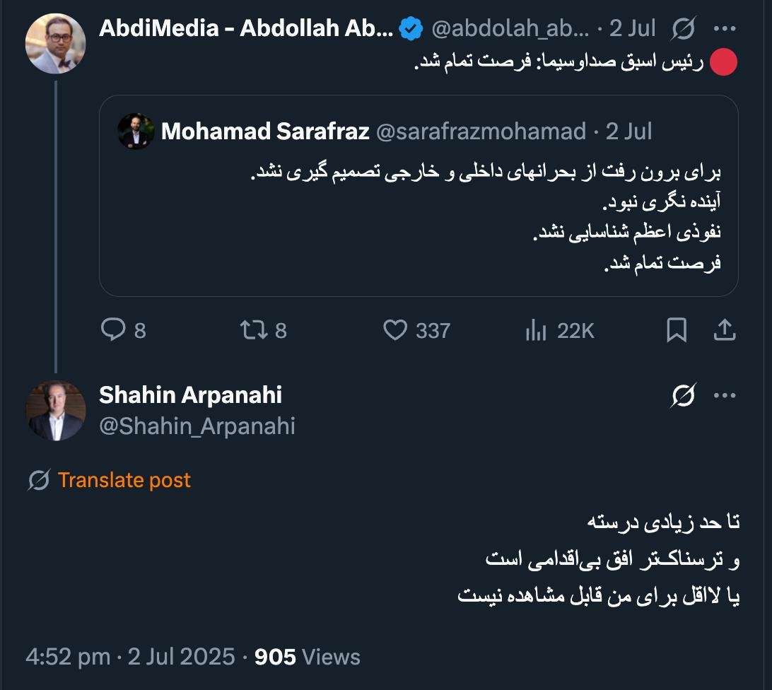Open AbdiMedia's profile picture
Viewport: 772px width, 690px height.
click(55, 43)
